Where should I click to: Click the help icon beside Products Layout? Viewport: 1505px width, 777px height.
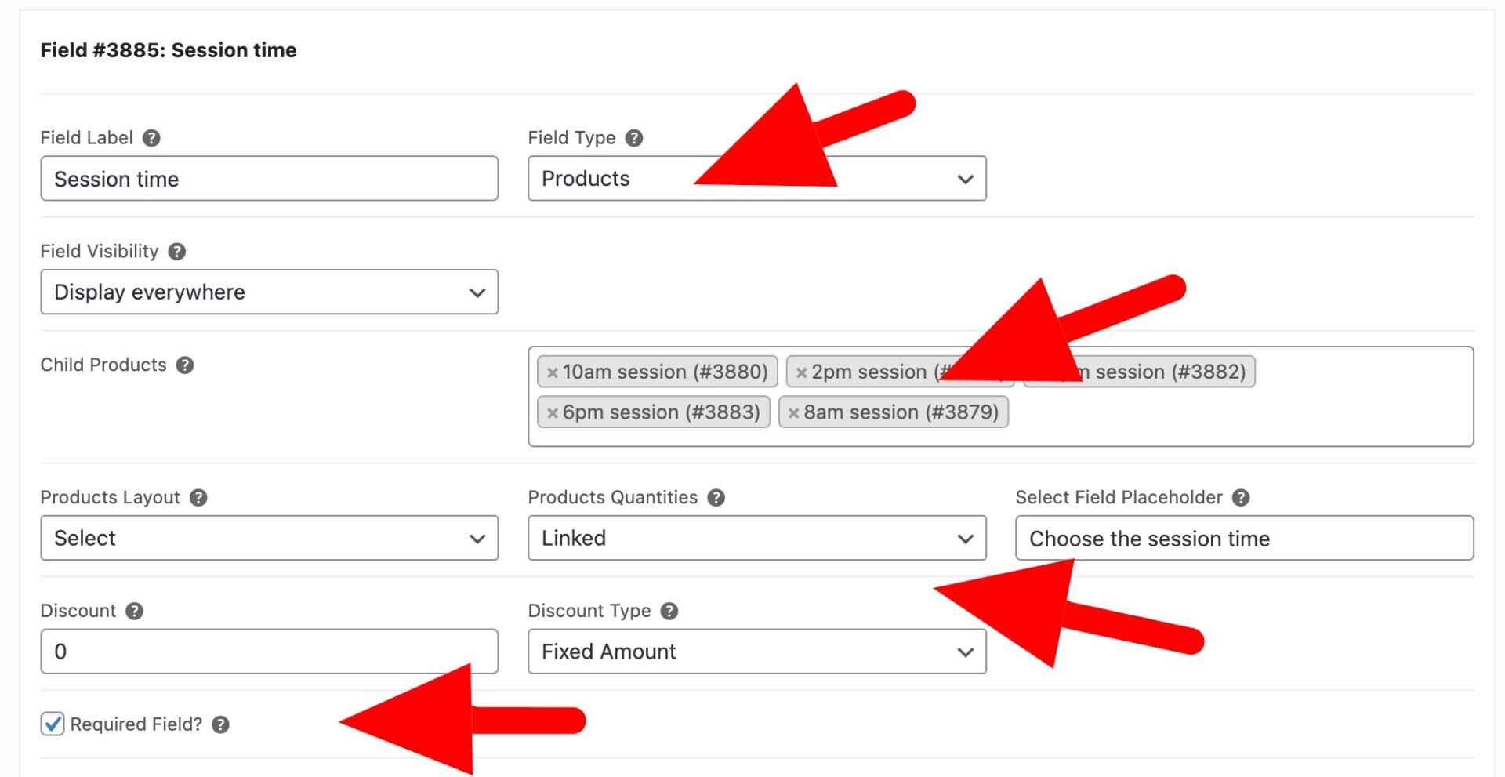click(198, 497)
